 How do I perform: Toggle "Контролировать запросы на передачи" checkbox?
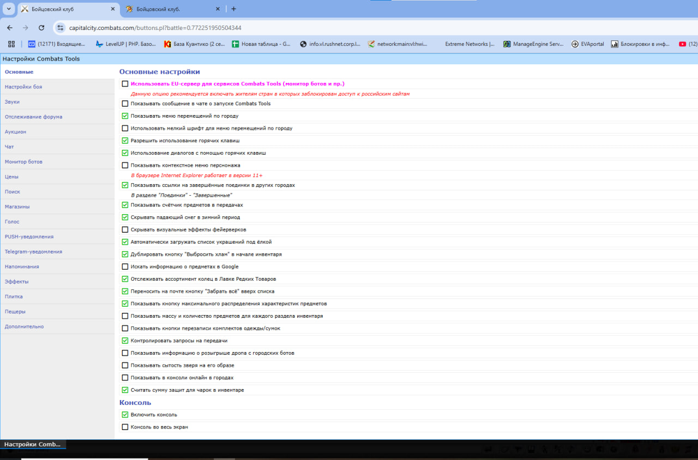125,341
